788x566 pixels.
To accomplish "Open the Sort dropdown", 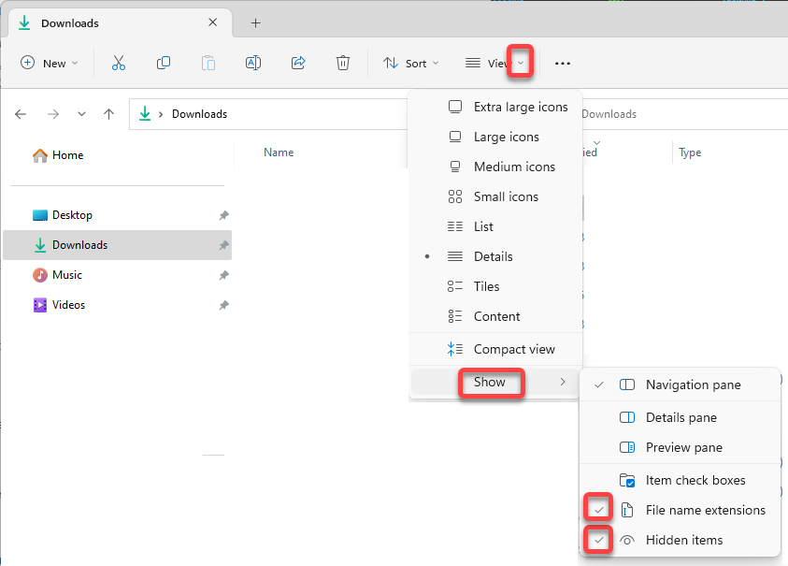I will tap(411, 63).
